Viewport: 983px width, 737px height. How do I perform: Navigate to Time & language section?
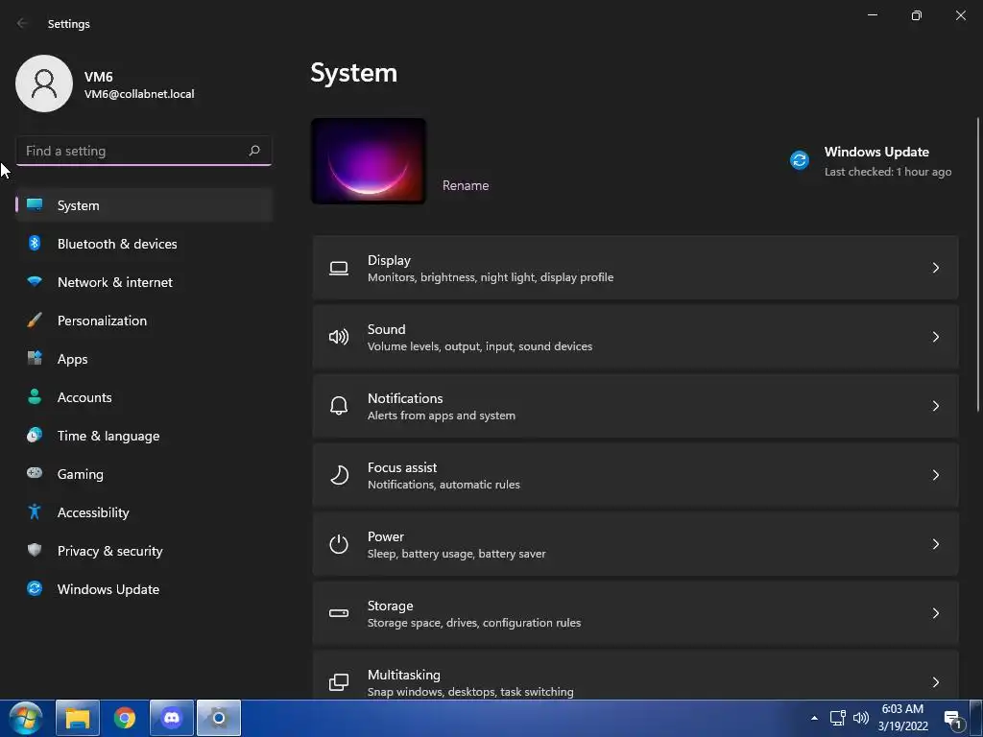click(x=144, y=436)
